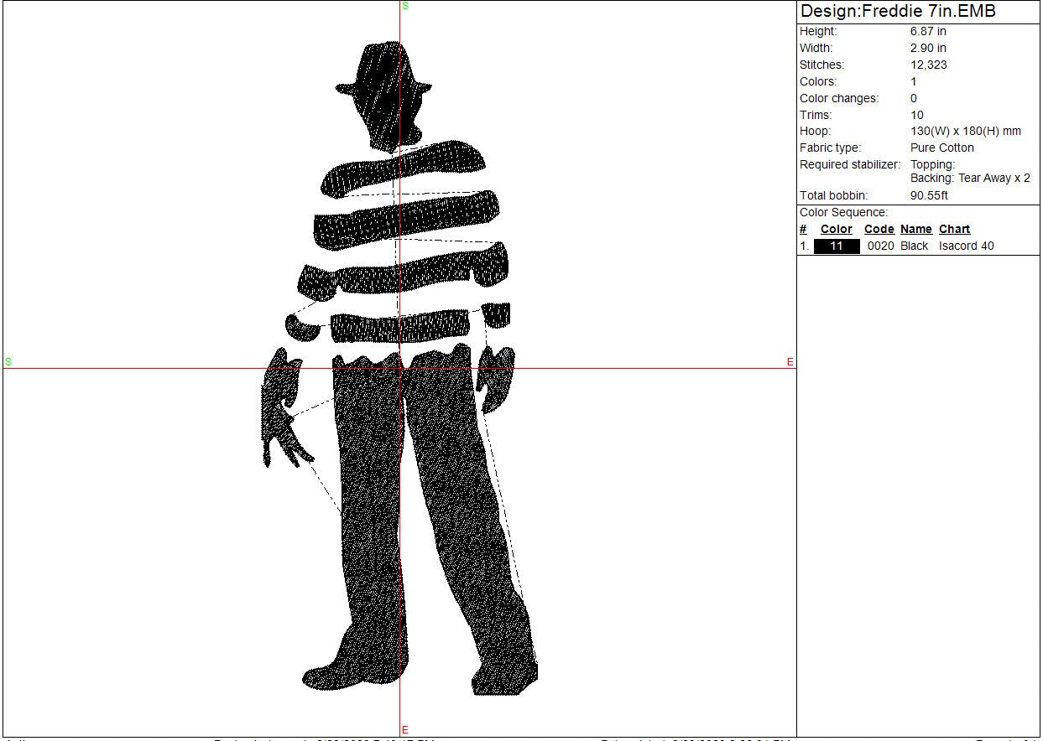The height and width of the screenshot is (741, 1043).
Task: Select the Design:Freddie 7in.EMB title
Action: 898,12
